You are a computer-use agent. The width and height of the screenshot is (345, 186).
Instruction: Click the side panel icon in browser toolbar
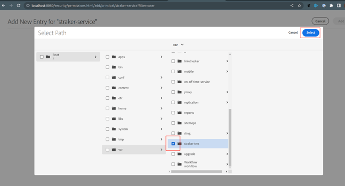[339, 6]
